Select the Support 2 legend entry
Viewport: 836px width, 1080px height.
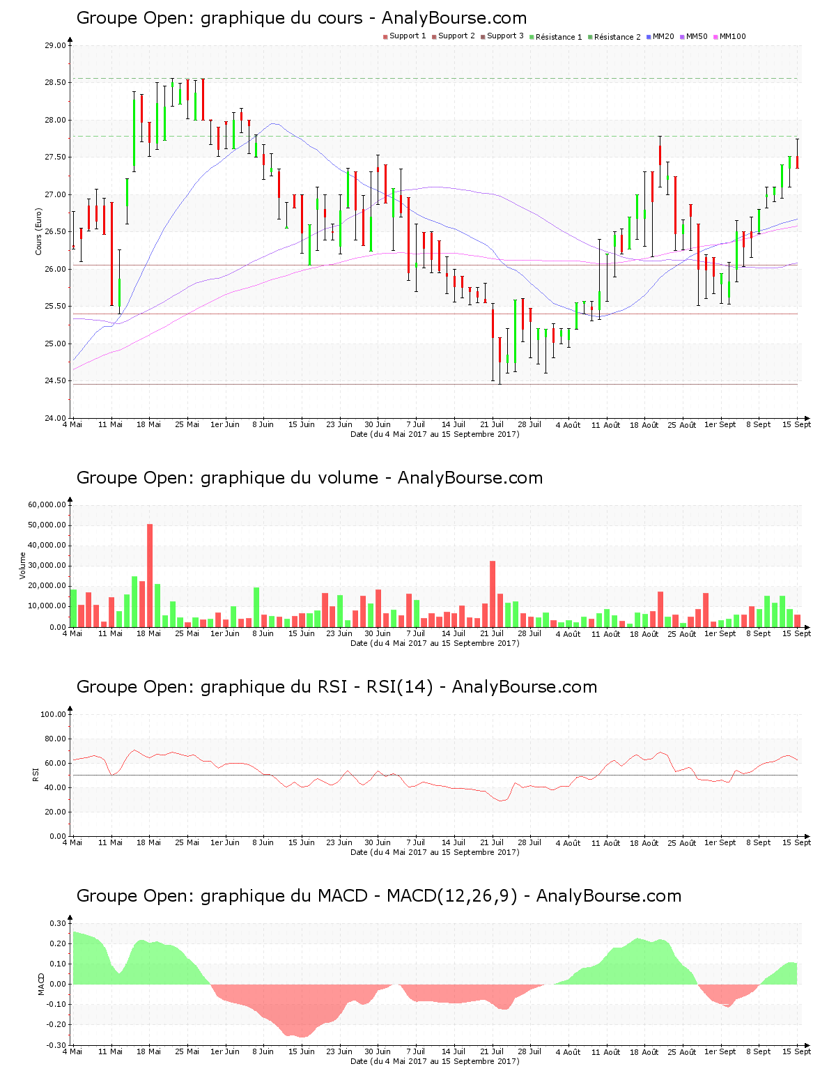[454, 36]
